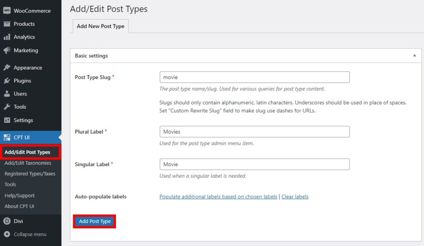Viewport: 424px width, 246px height.
Task: Click the Add/Edit Post Types page title
Action: [109, 9]
